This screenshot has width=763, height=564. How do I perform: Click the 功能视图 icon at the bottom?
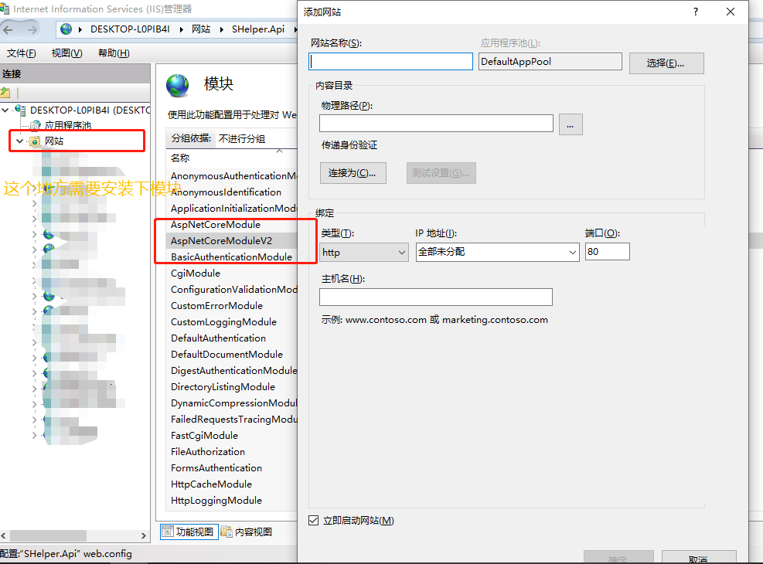point(168,532)
